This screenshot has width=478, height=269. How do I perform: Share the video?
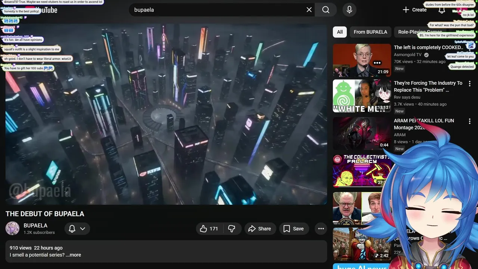[x=260, y=229]
